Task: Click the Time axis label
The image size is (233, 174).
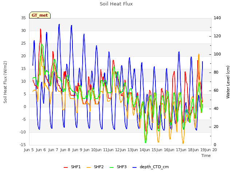Action: tap(206, 156)
